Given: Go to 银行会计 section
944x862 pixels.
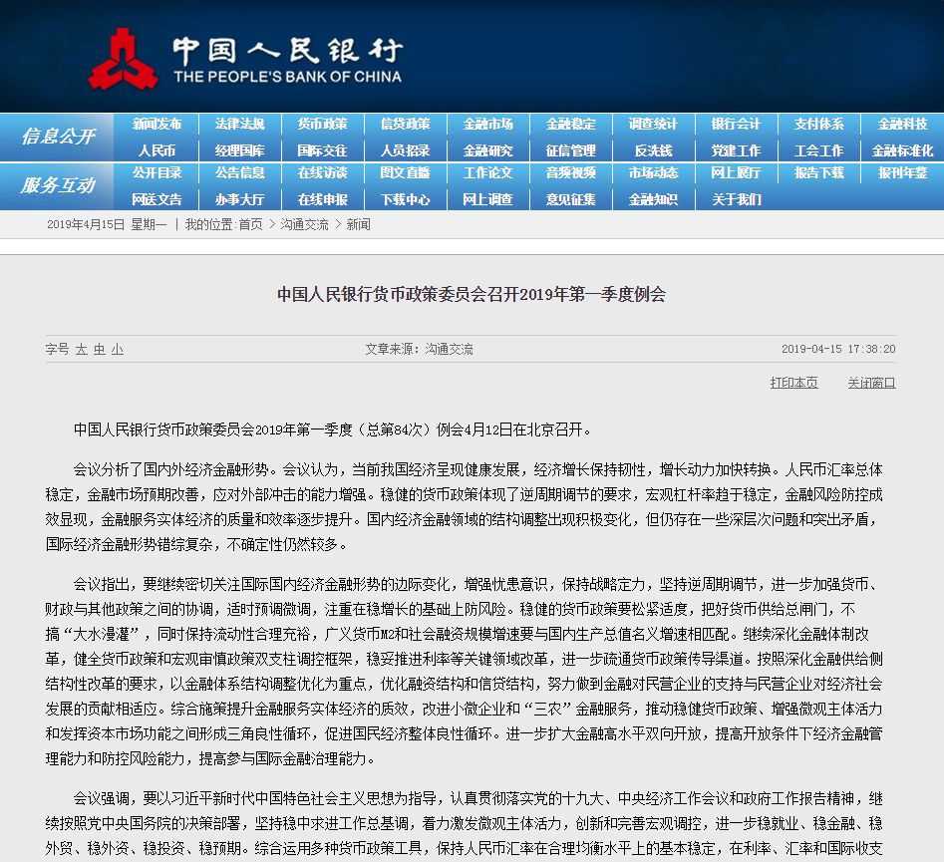Looking at the screenshot, I should (x=737, y=124).
